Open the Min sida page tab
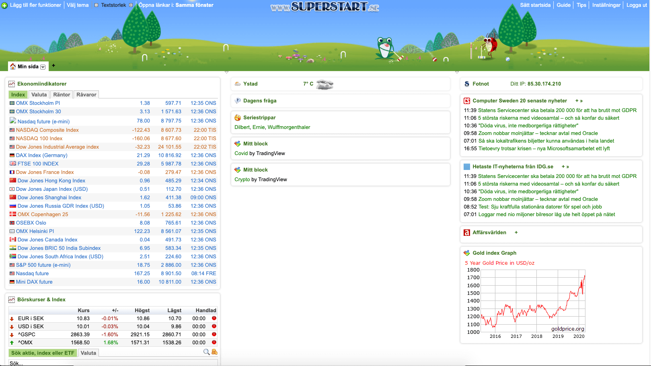This screenshot has width=651, height=366. [x=28, y=67]
